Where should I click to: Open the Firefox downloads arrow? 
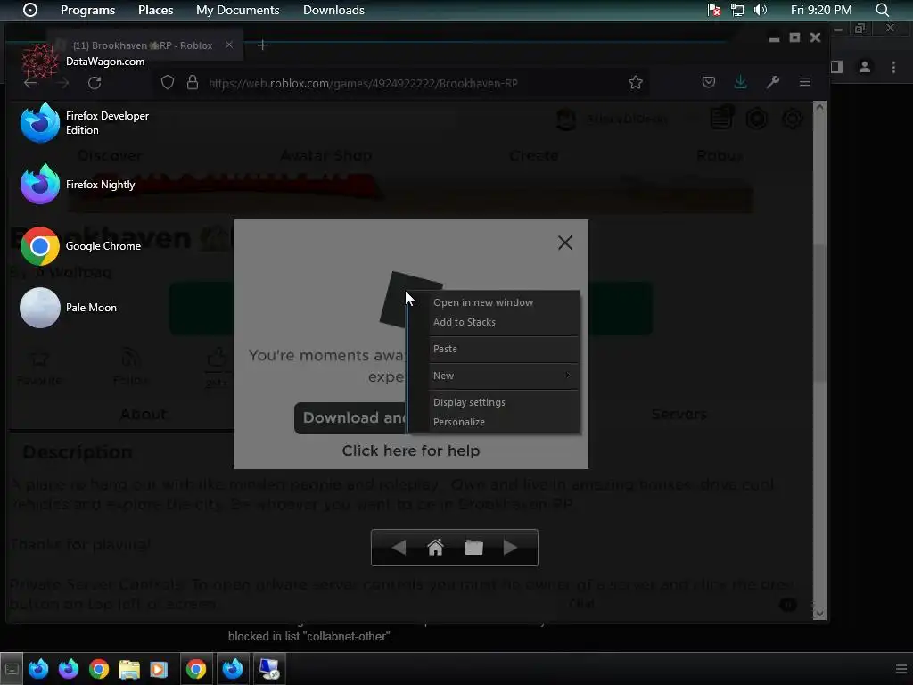[x=741, y=83]
